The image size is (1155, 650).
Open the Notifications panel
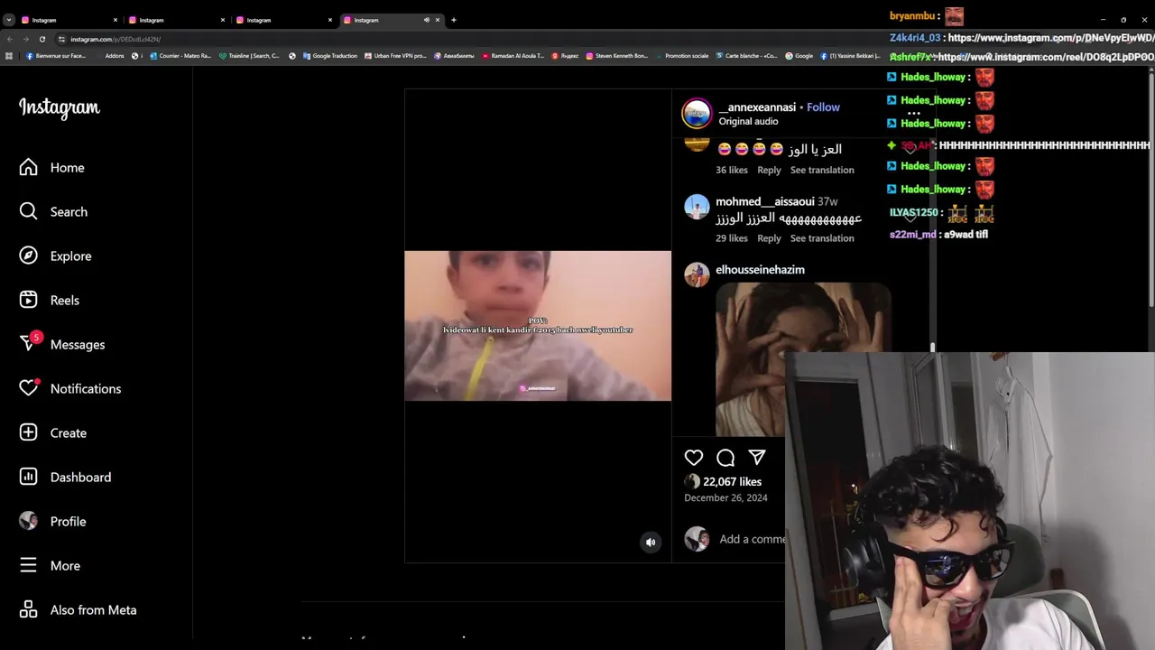[69, 389]
